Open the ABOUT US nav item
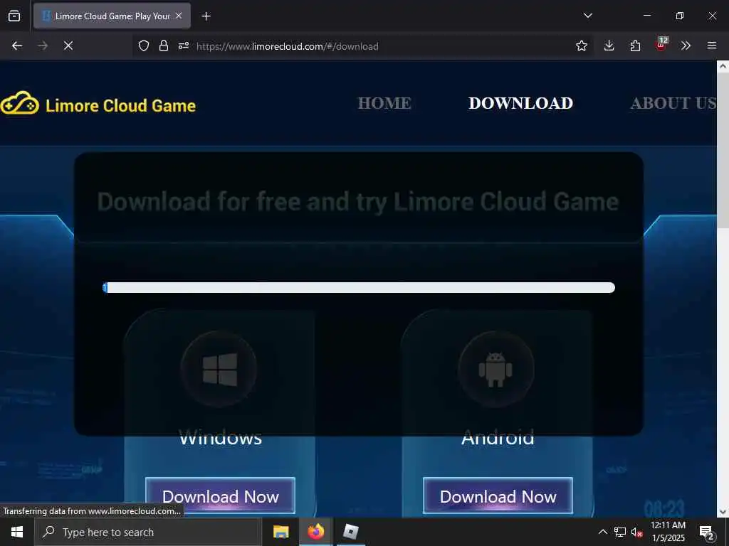The height and width of the screenshot is (546, 729). 673,103
